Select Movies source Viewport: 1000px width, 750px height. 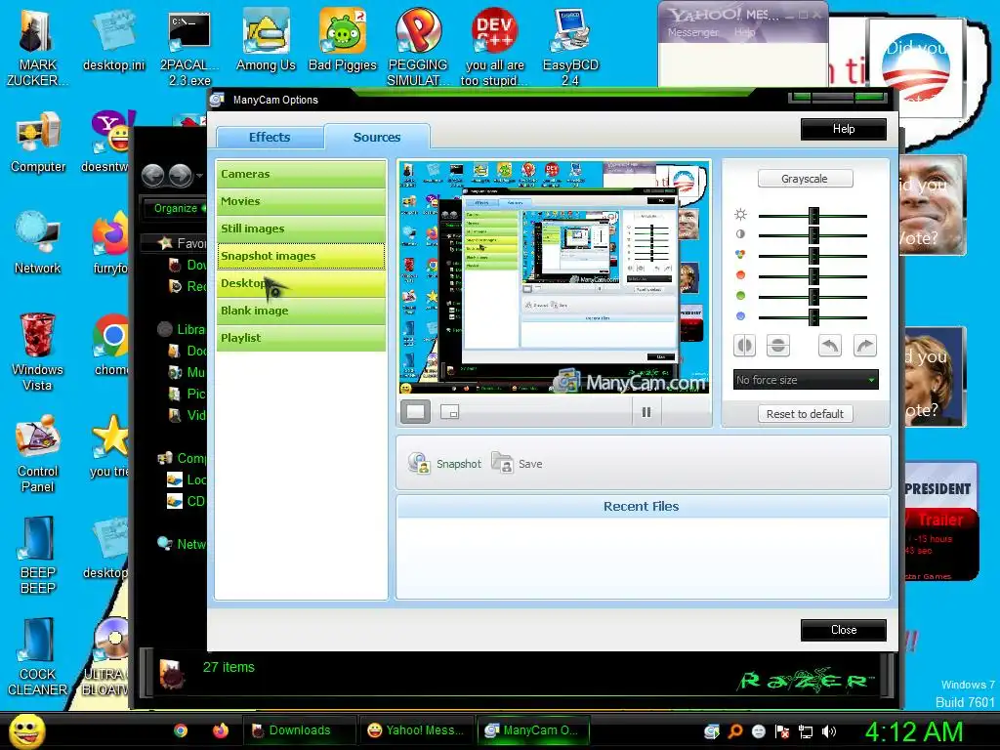click(301, 201)
